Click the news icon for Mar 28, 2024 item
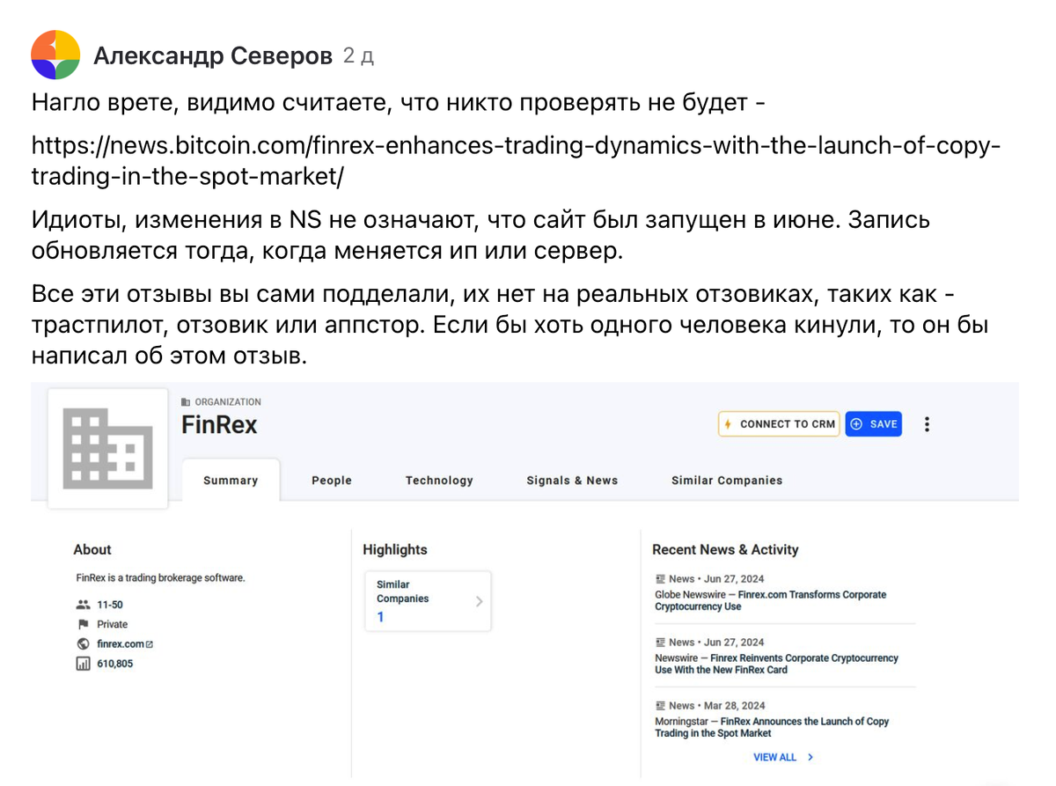 [x=660, y=706]
